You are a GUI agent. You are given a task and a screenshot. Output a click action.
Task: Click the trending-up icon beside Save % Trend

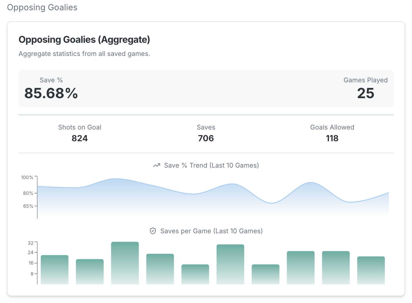(157, 166)
